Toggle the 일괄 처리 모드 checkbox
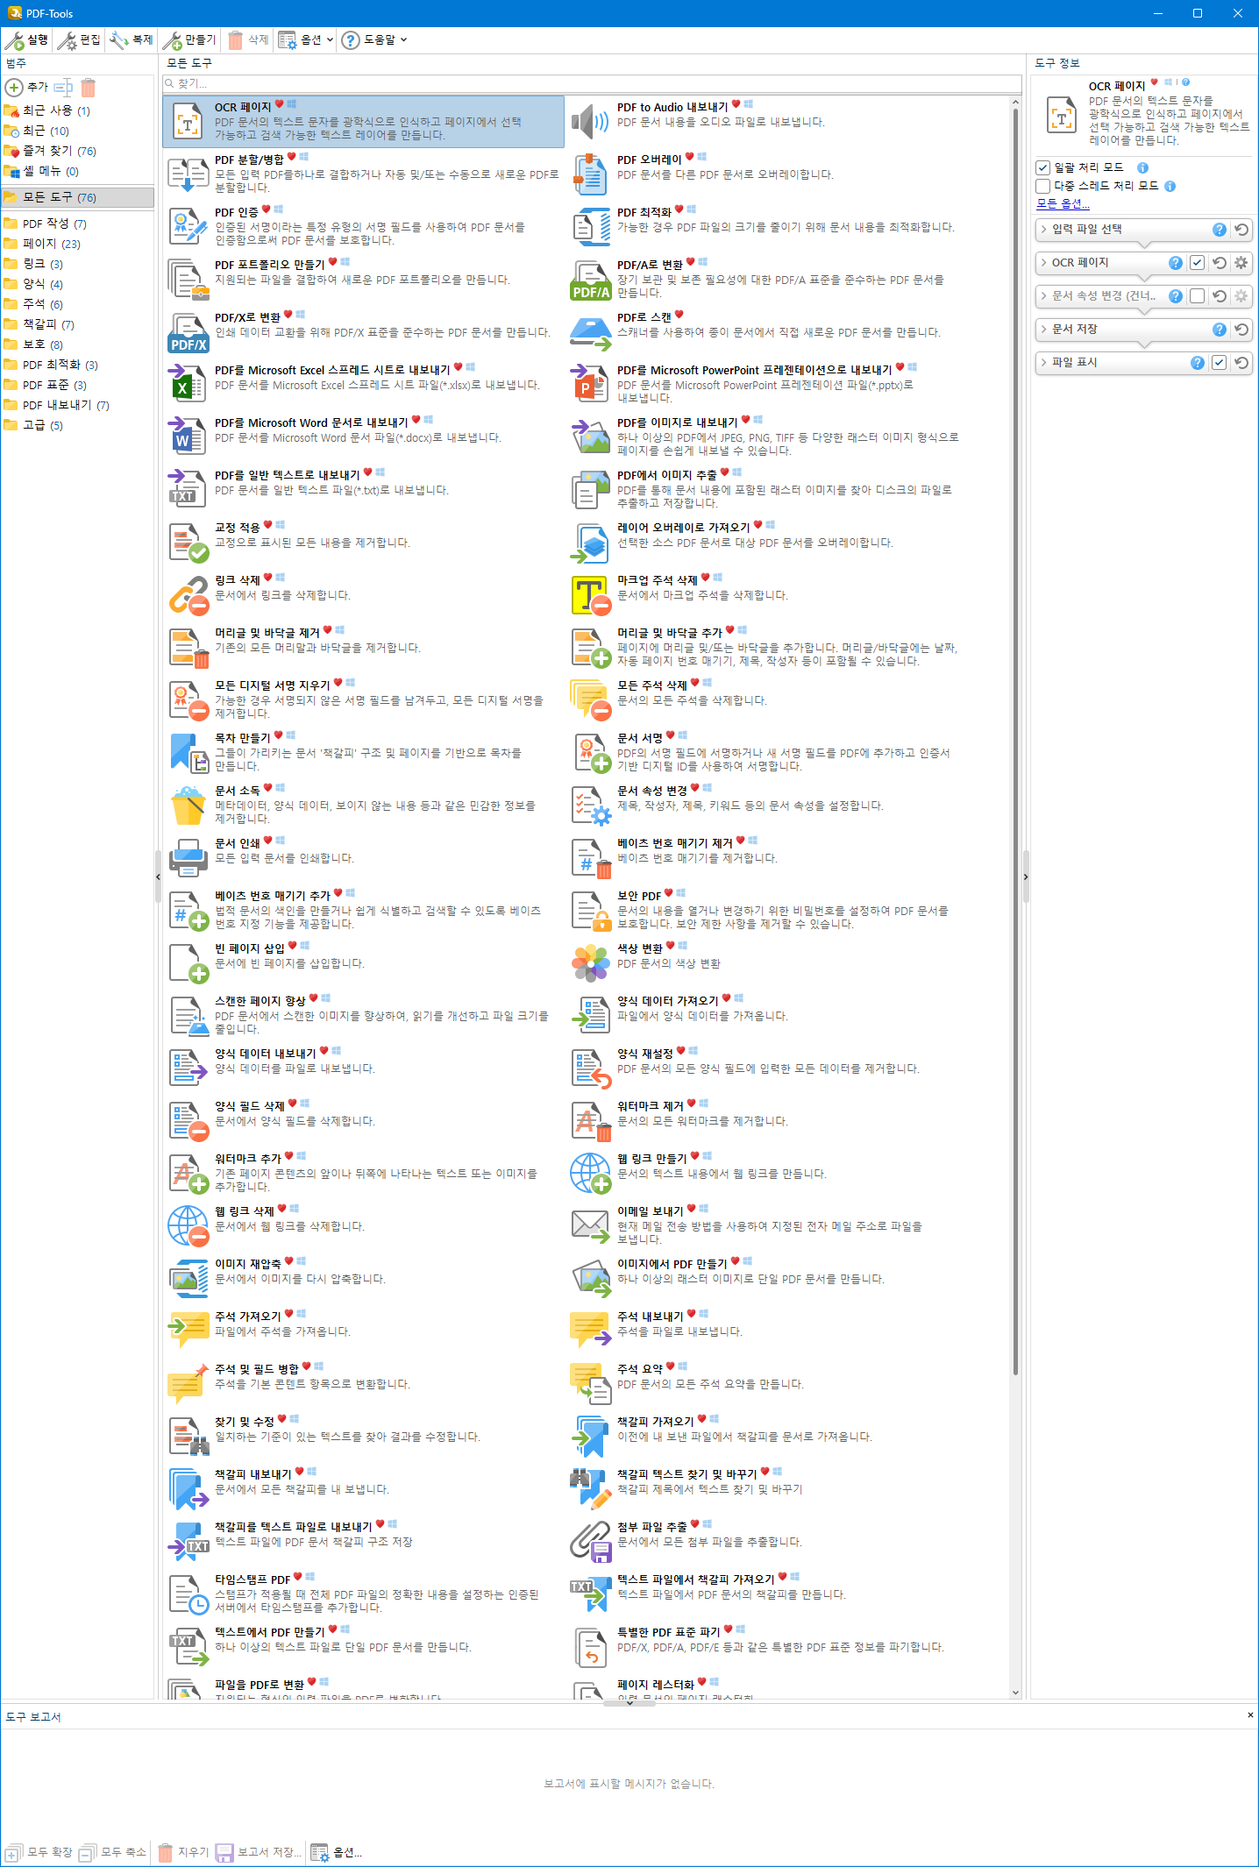The height and width of the screenshot is (1867, 1259). [1042, 167]
